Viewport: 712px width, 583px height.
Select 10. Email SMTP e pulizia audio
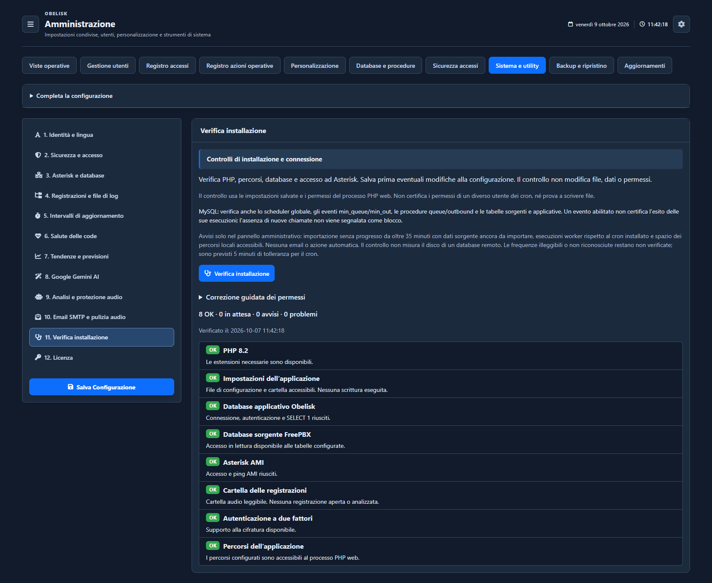click(x=102, y=317)
